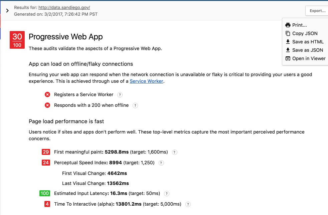This screenshot has width=328, height=215.
Task: Follow the data.sandiego.gov URL link
Action: [64, 7]
